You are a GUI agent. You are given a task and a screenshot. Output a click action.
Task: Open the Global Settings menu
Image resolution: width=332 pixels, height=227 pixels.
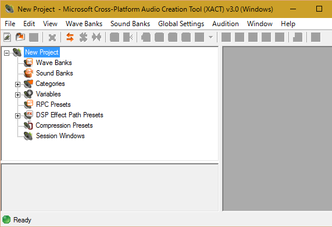(181, 24)
